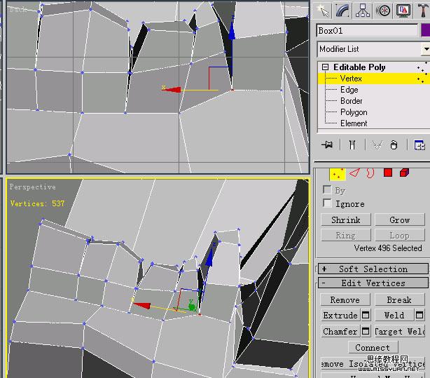Activate the Vertex selection icon
This screenshot has height=378, width=430.
point(338,174)
